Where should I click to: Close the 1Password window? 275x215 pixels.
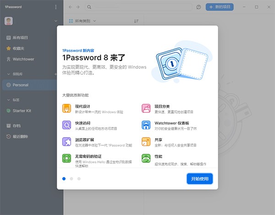point(269,7)
